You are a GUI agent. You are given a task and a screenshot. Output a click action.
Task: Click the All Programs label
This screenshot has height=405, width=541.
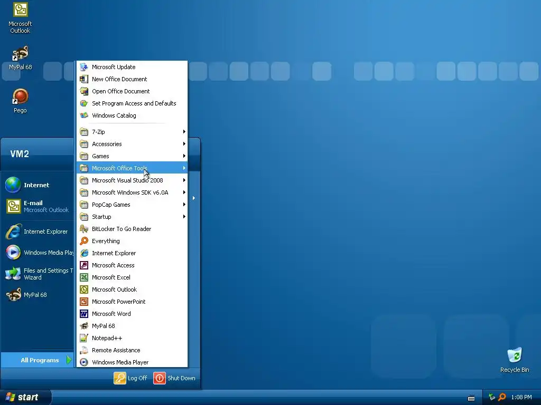point(40,360)
